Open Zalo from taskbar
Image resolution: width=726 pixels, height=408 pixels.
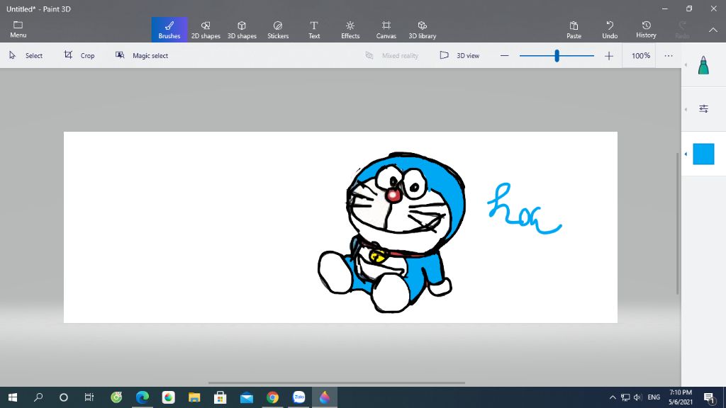point(298,397)
